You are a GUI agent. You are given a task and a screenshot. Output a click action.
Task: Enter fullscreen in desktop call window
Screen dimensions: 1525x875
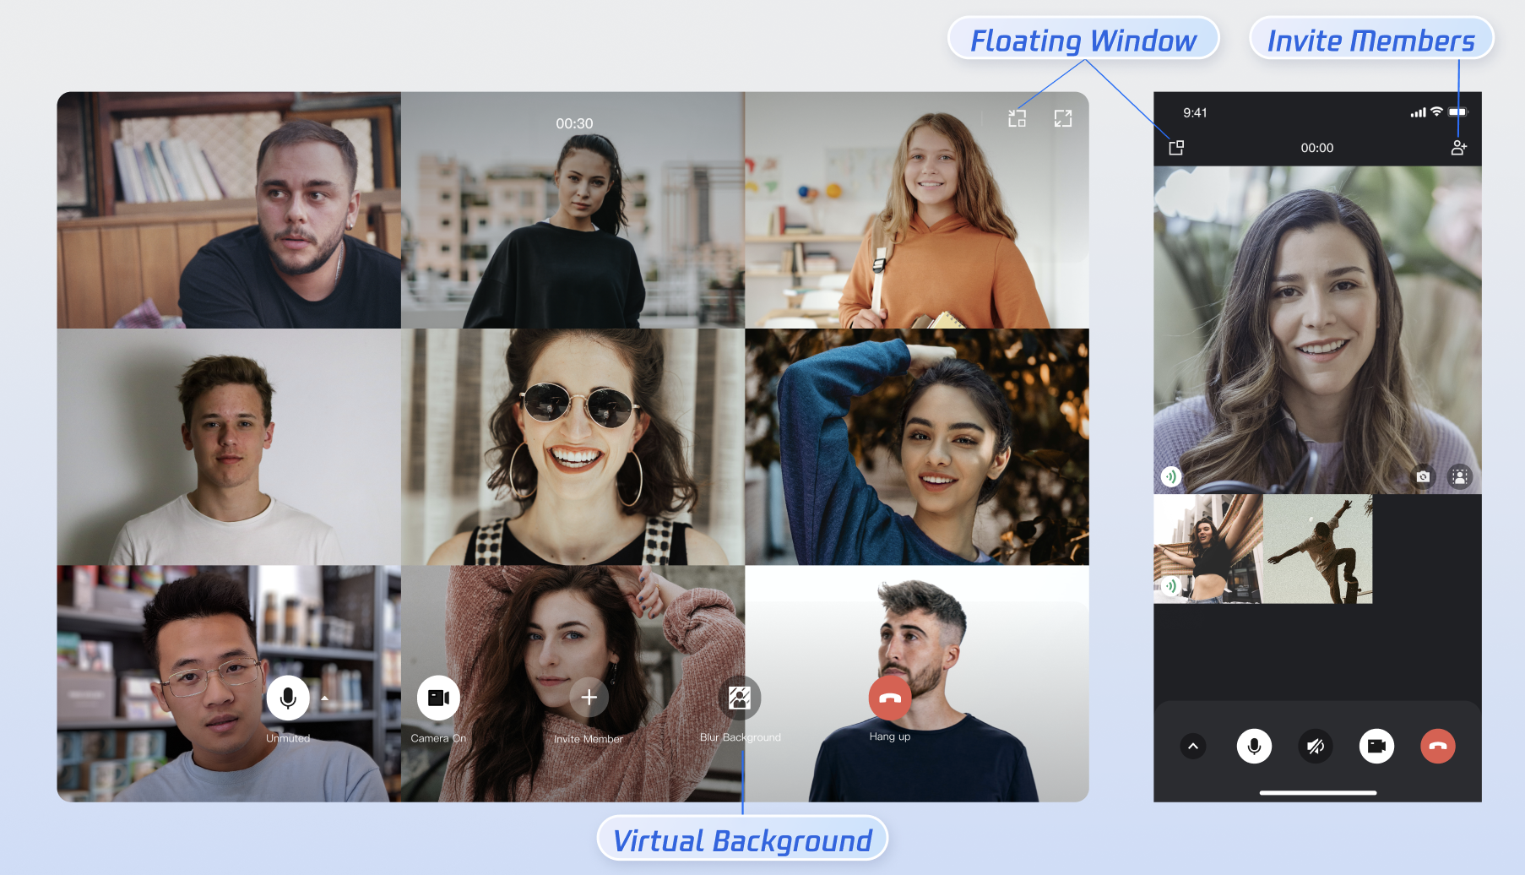pos(1062,119)
